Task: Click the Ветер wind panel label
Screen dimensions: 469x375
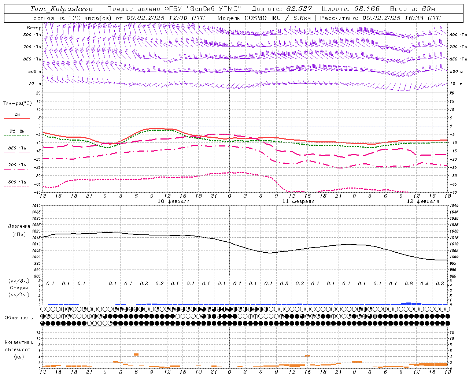Action: [x=34, y=28]
